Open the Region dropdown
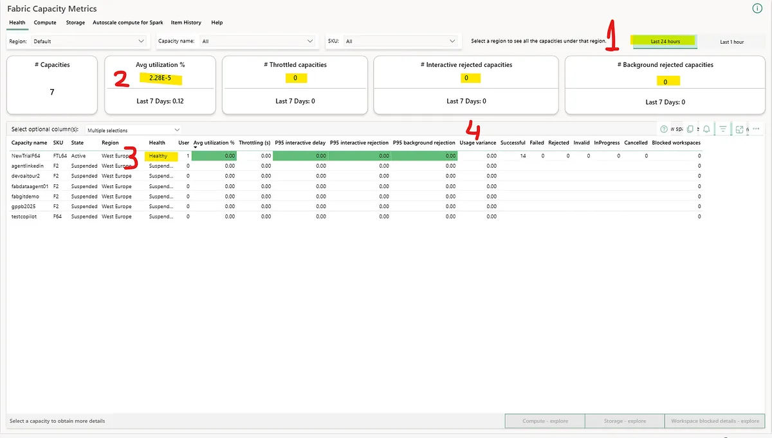The image size is (772, 438). [x=89, y=41]
